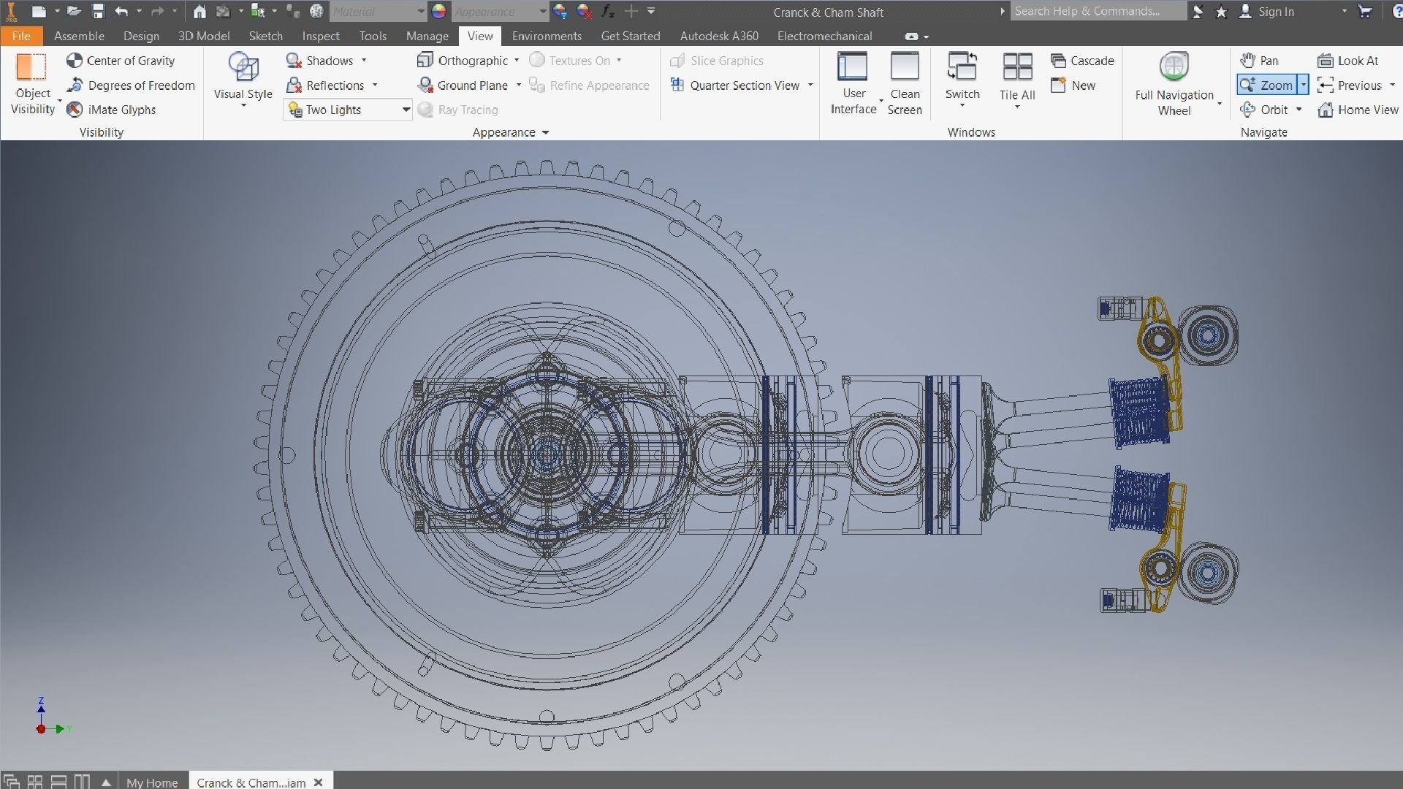Switch to the Inspect ribbon tab

click(x=321, y=36)
